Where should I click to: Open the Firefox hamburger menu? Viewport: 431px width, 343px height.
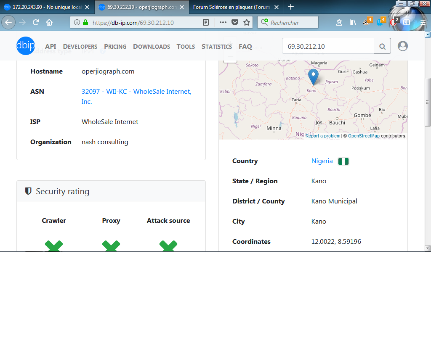tap(423, 23)
